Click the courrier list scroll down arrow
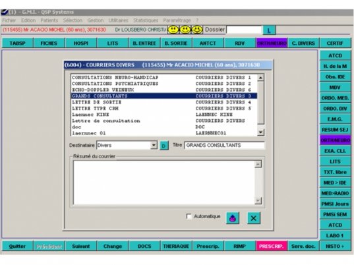Viewport: 354px width, 265px height. 260,132
